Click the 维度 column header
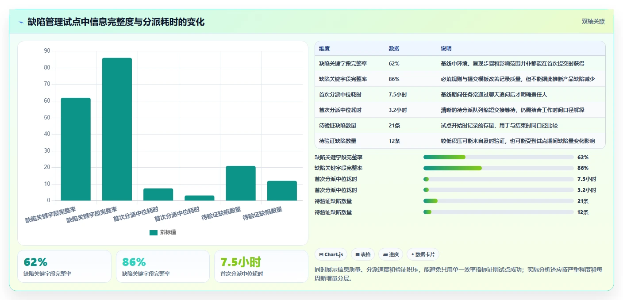The width and height of the screenshot is (623, 300). coord(324,49)
